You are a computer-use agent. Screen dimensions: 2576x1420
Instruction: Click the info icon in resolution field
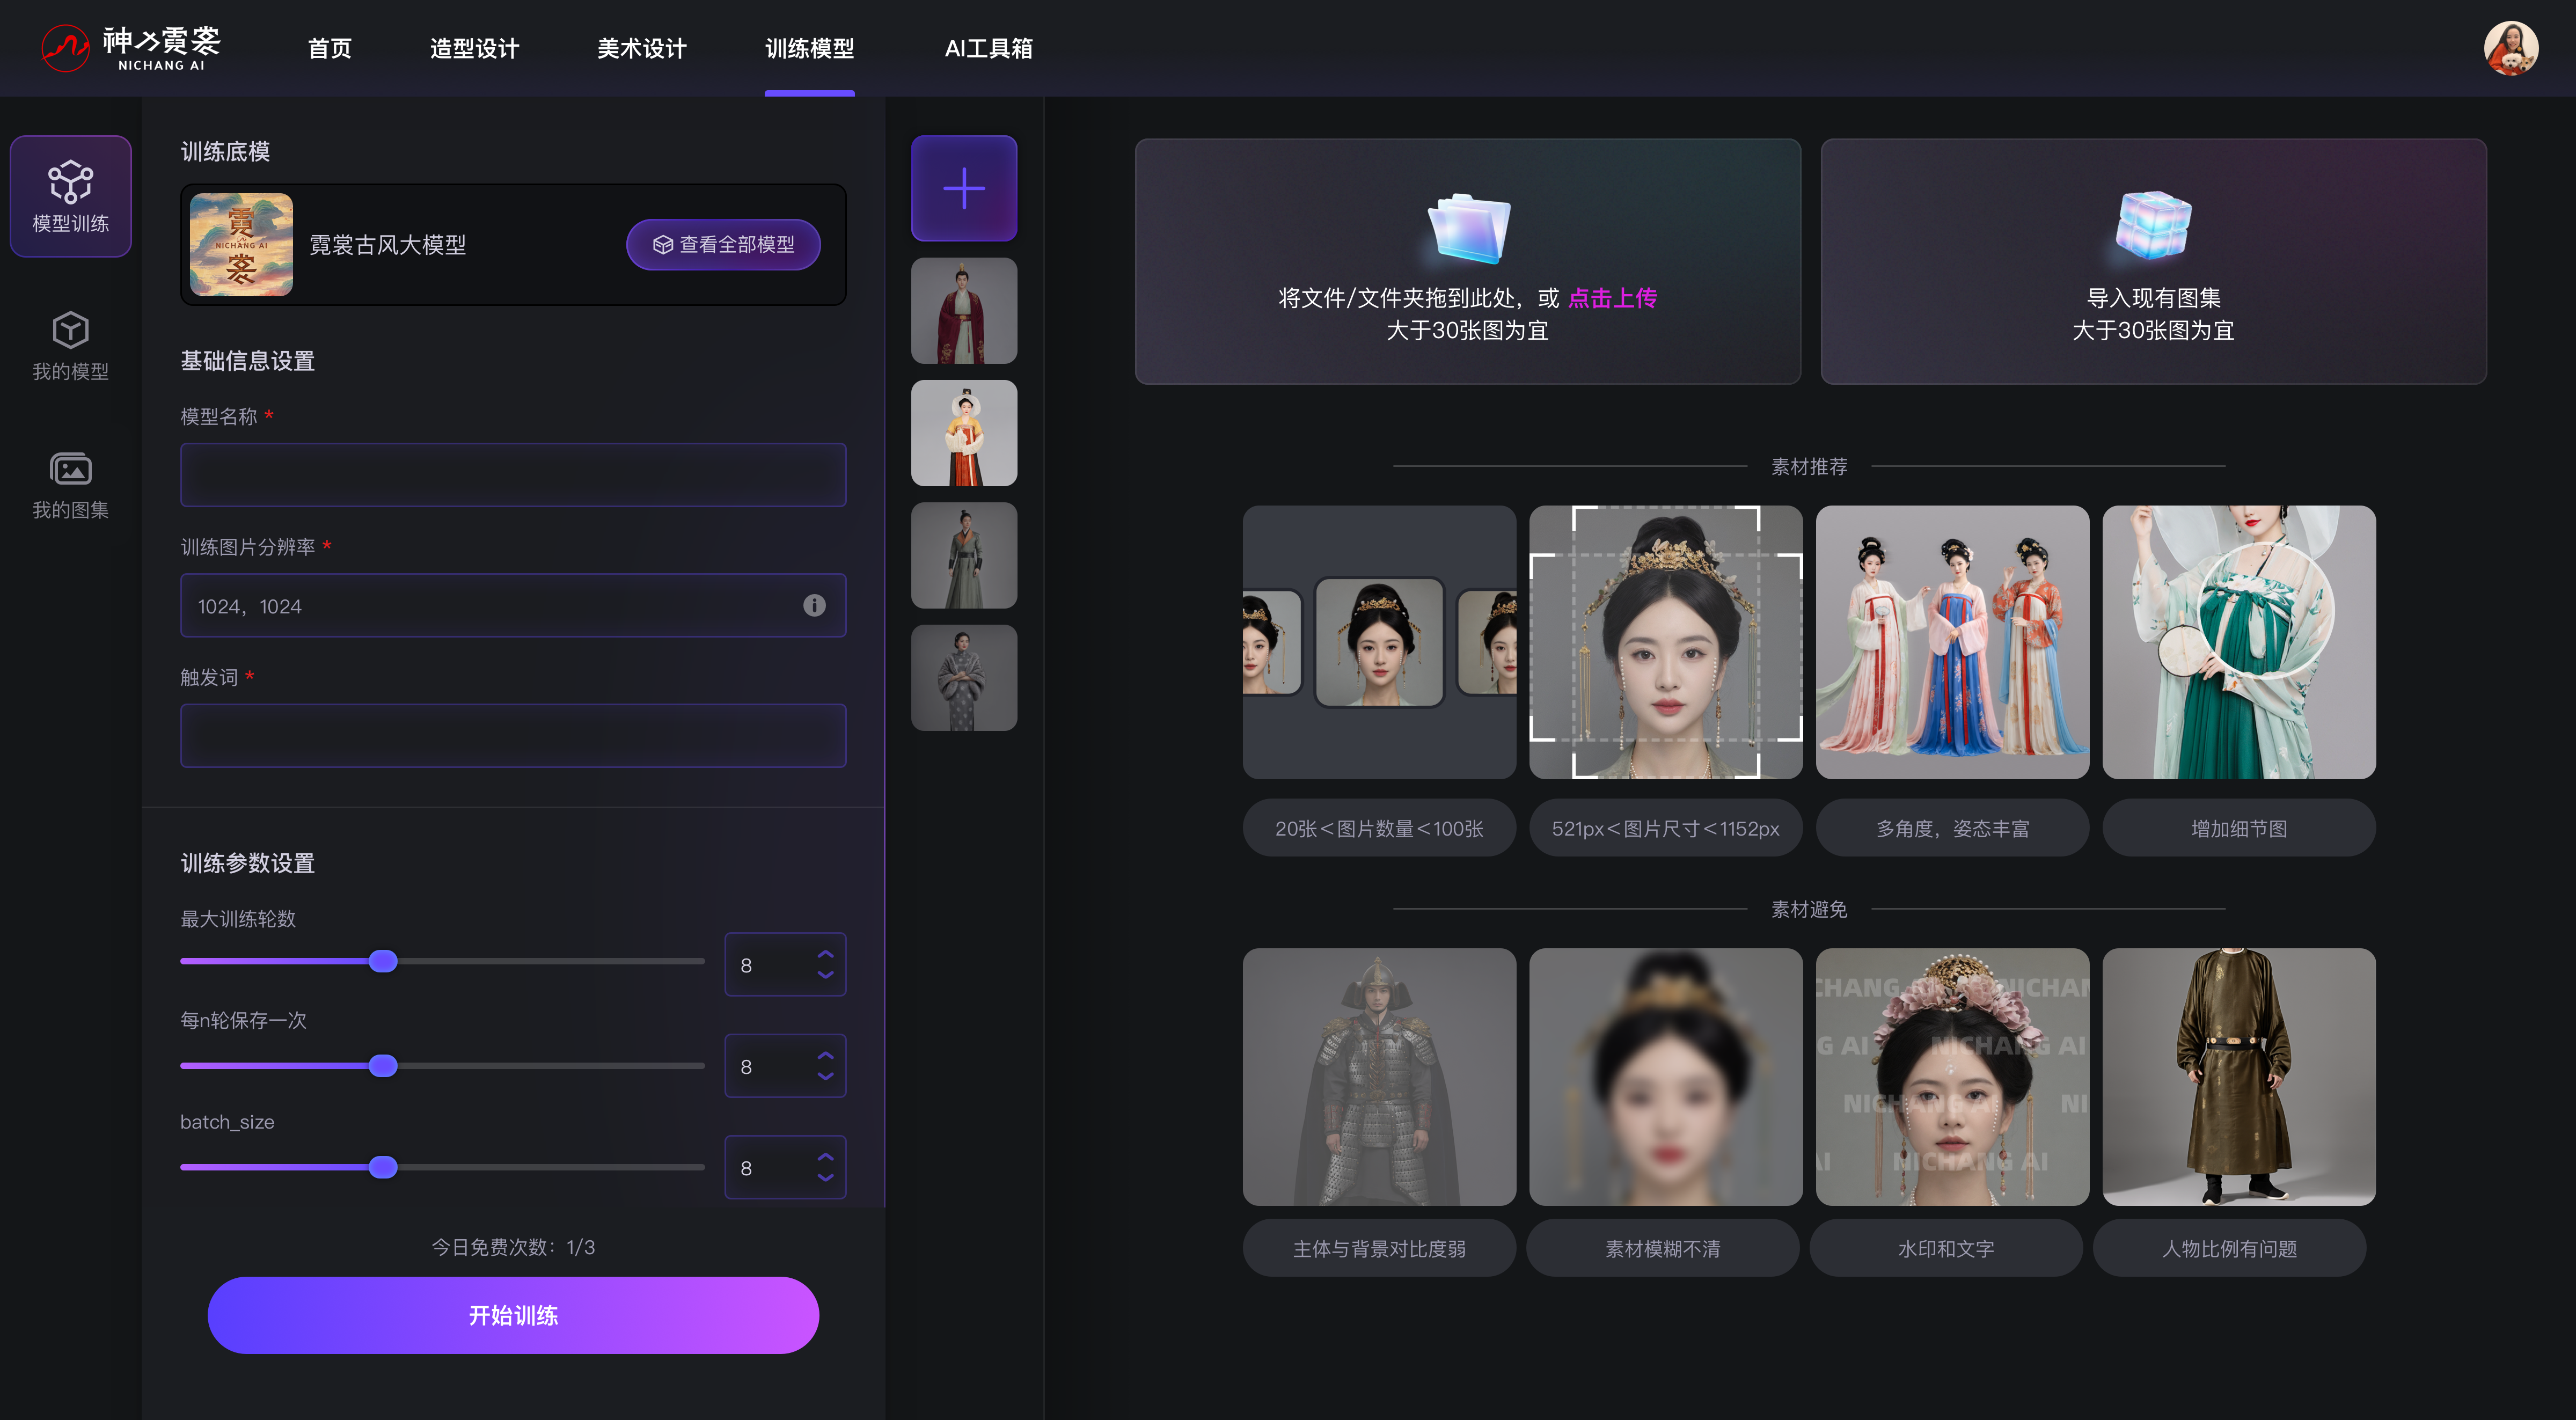click(814, 605)
